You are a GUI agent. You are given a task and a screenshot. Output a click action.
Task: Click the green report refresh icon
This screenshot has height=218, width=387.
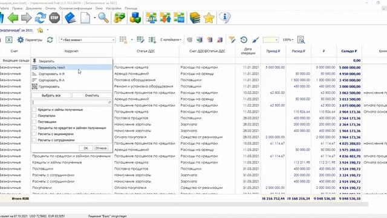[x=50, y=39]
